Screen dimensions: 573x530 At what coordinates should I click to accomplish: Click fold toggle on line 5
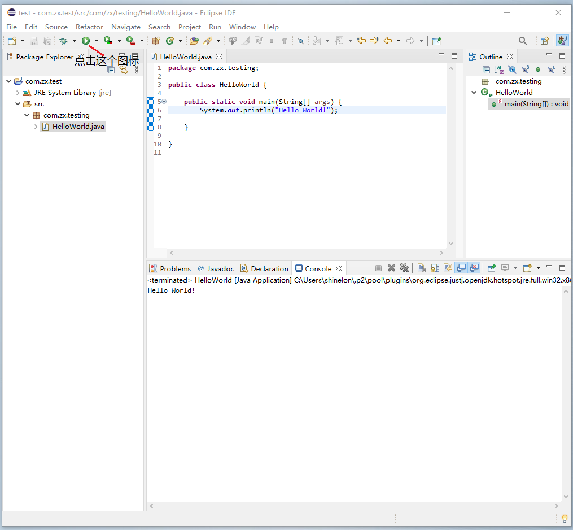pos(164,101)
